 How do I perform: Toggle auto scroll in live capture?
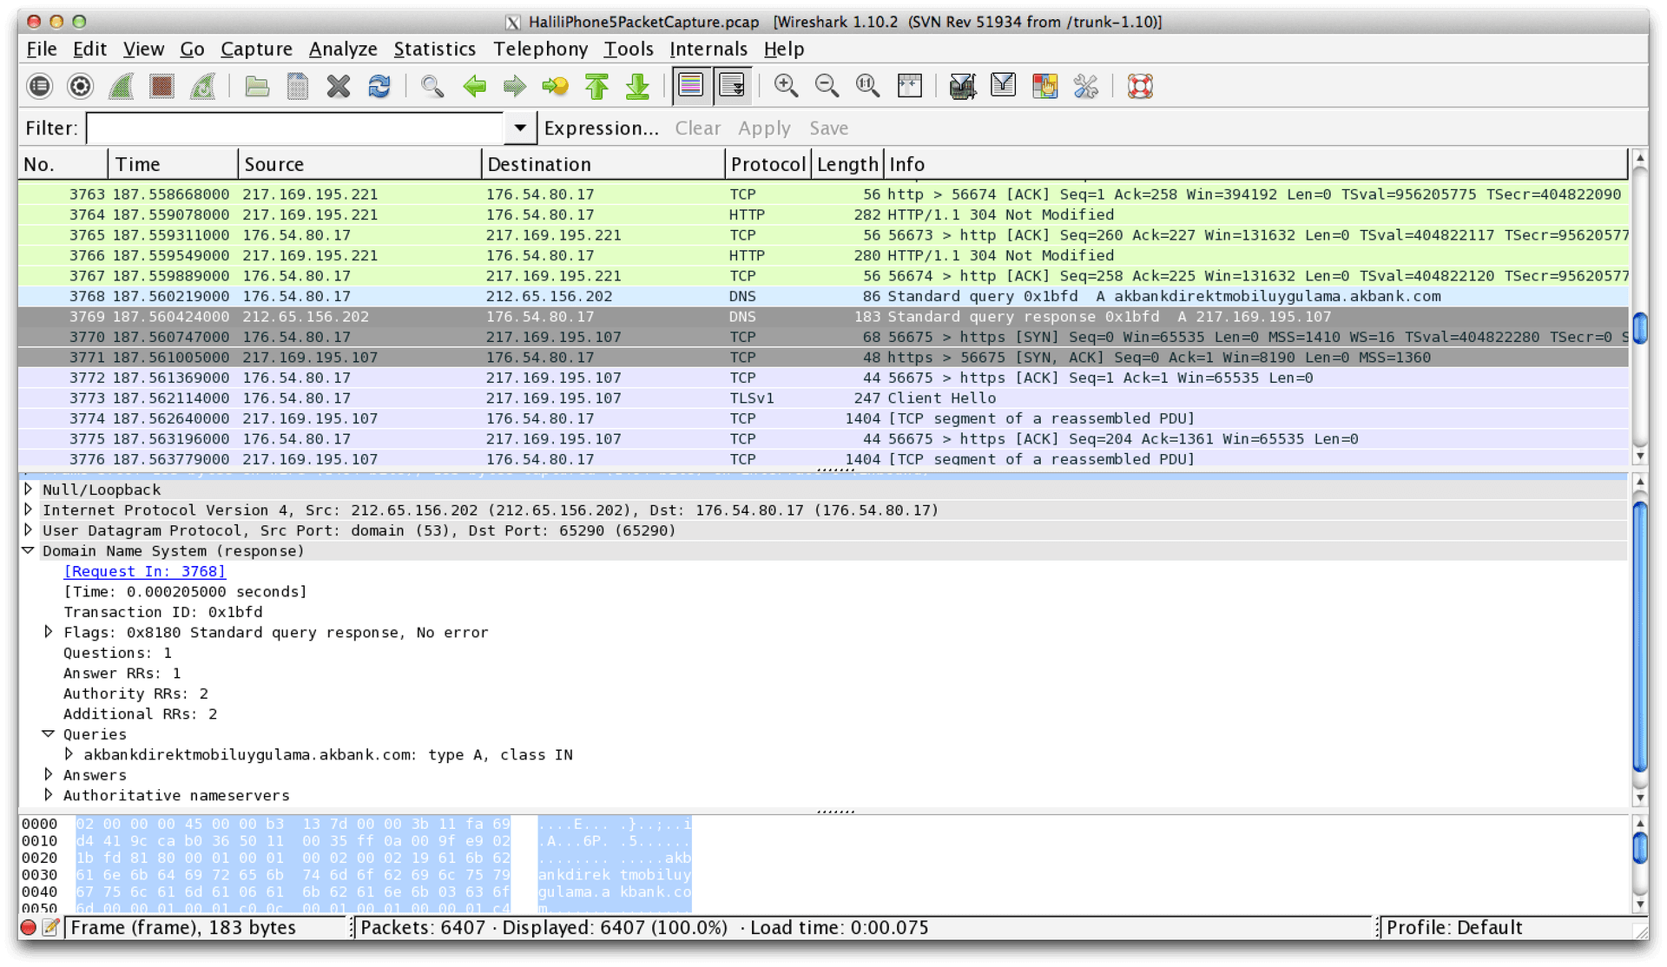click(732, 86)
